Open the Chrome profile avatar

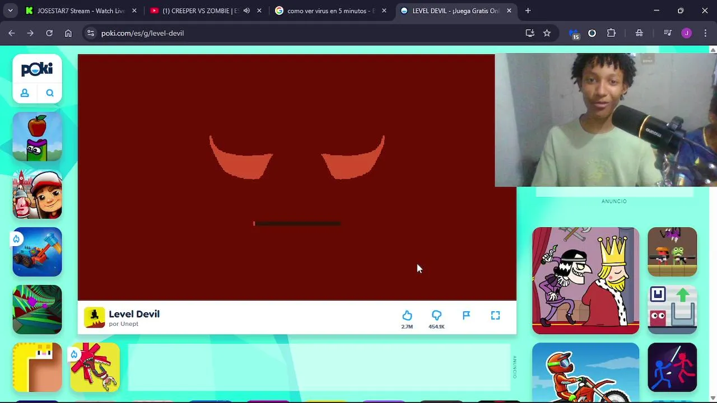coord(686,33)
